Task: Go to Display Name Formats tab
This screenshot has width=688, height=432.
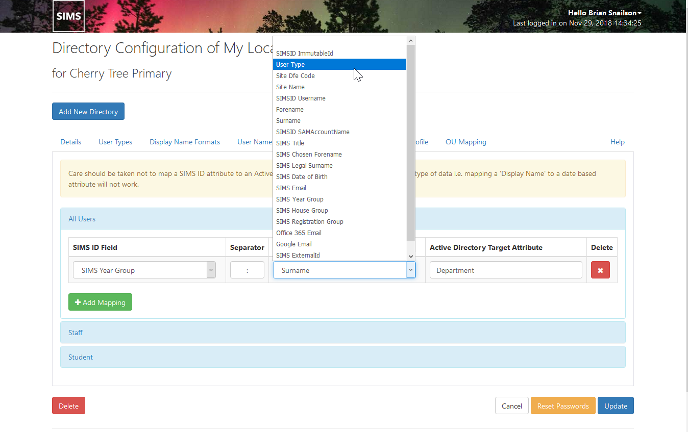Action: tap(185, 142)
